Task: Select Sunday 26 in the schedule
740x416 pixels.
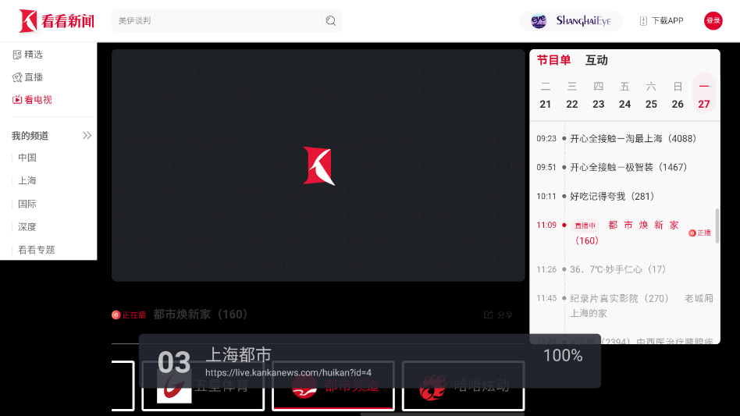Action: click(x=678, y=94)
